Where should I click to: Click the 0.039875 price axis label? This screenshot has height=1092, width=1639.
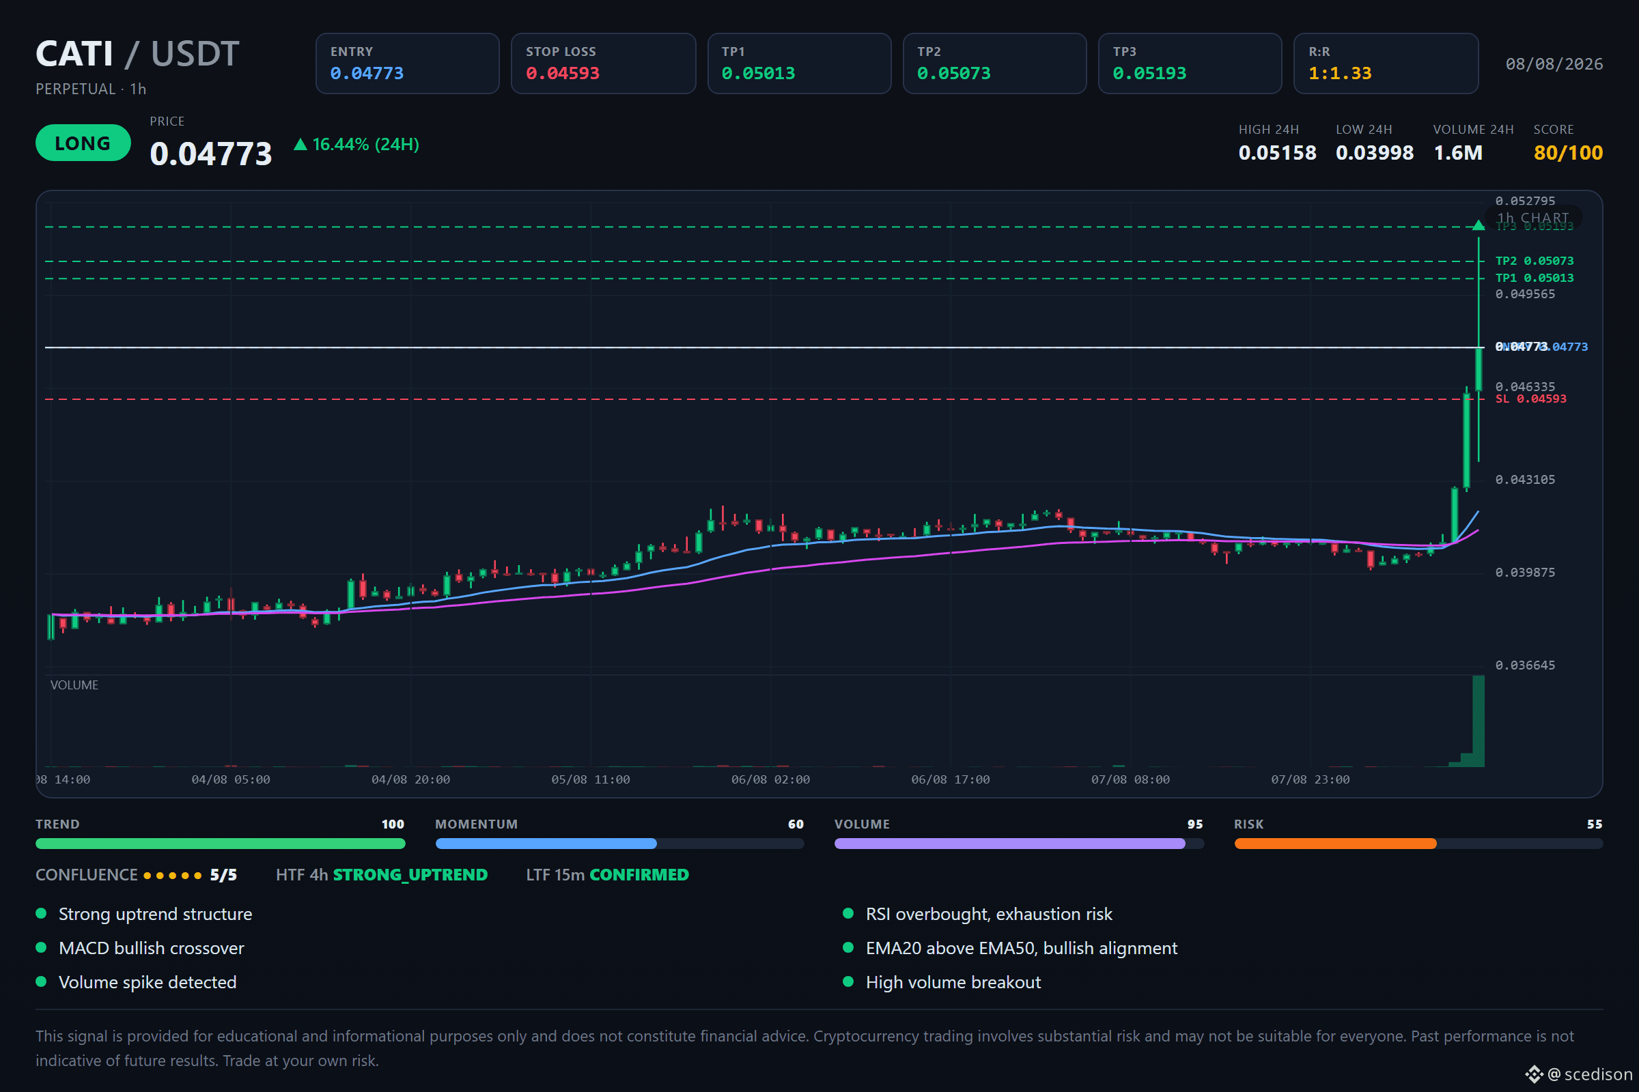1525,572
